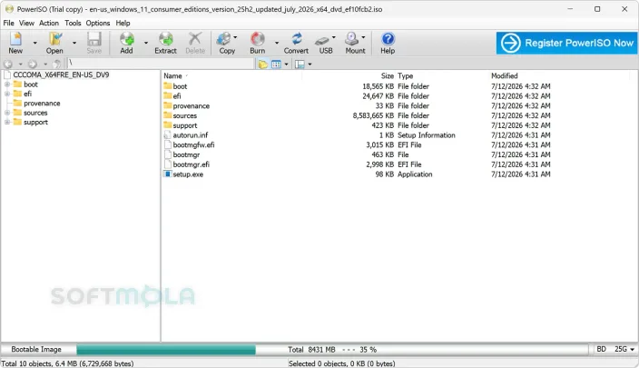Expand the boot folder in tree
Screen dimensions: 639x368
(7, 85)
